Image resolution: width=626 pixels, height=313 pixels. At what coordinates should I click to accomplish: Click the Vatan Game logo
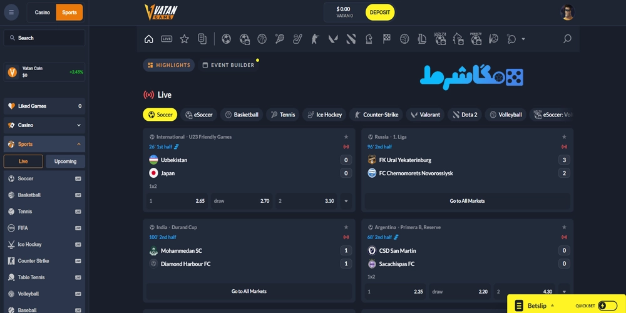(x=161, y=12)
